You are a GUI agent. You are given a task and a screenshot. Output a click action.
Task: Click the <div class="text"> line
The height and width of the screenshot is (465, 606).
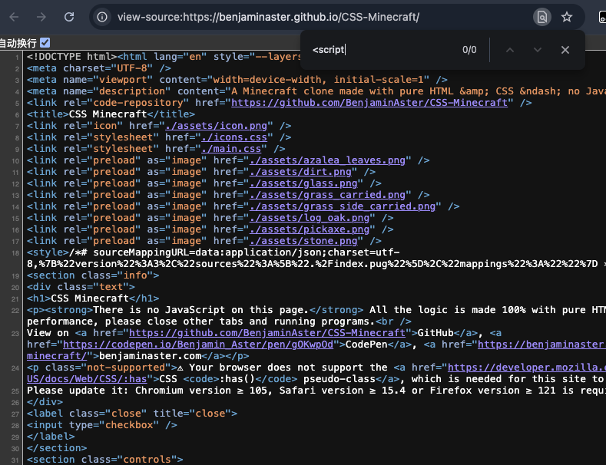coord(81,287)
